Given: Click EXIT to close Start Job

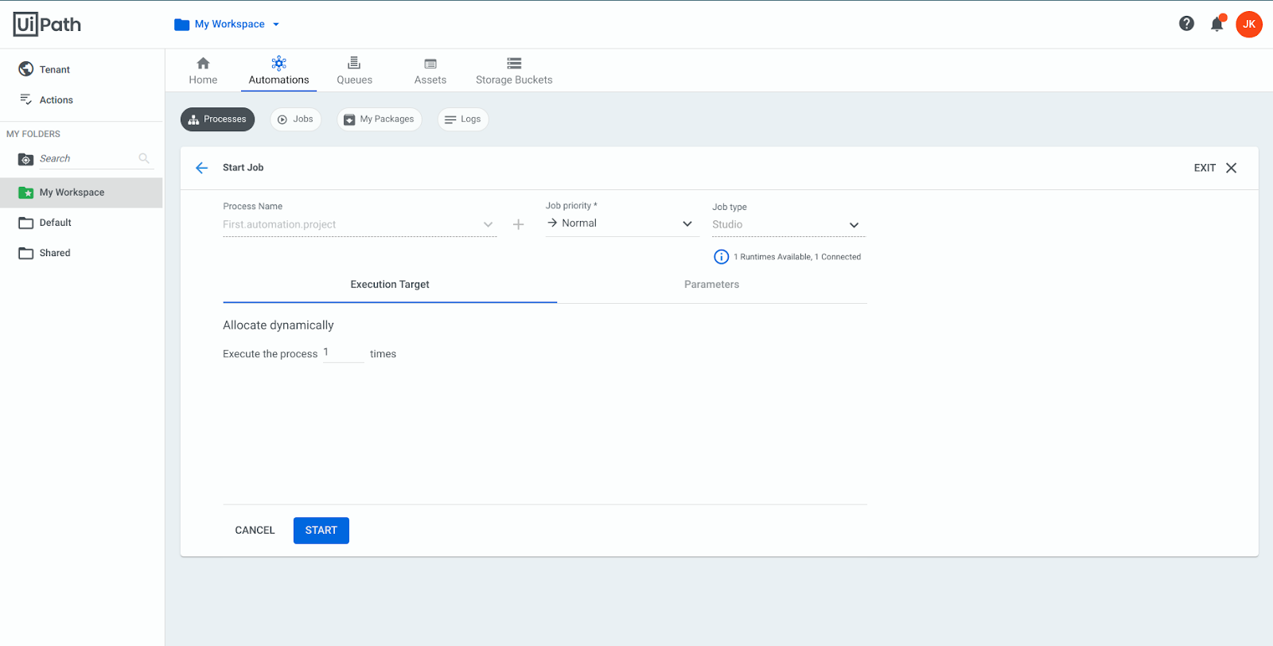Looking at the screenshot, I should 1215,168.
